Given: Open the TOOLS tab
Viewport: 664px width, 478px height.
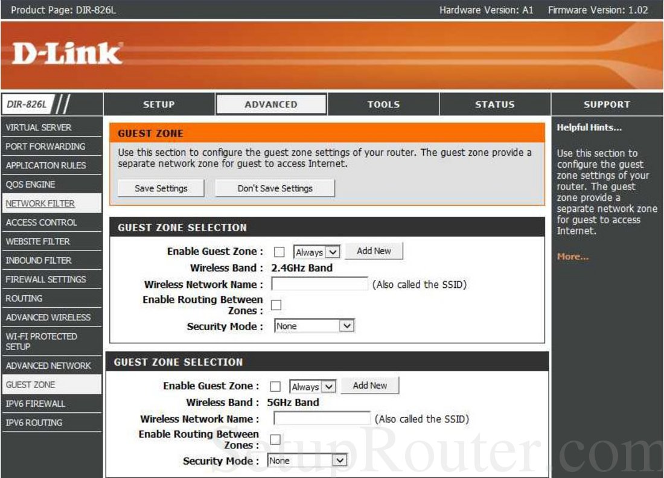Looking at the screenshot, I should pyautogui.click(x=383, y=104).
